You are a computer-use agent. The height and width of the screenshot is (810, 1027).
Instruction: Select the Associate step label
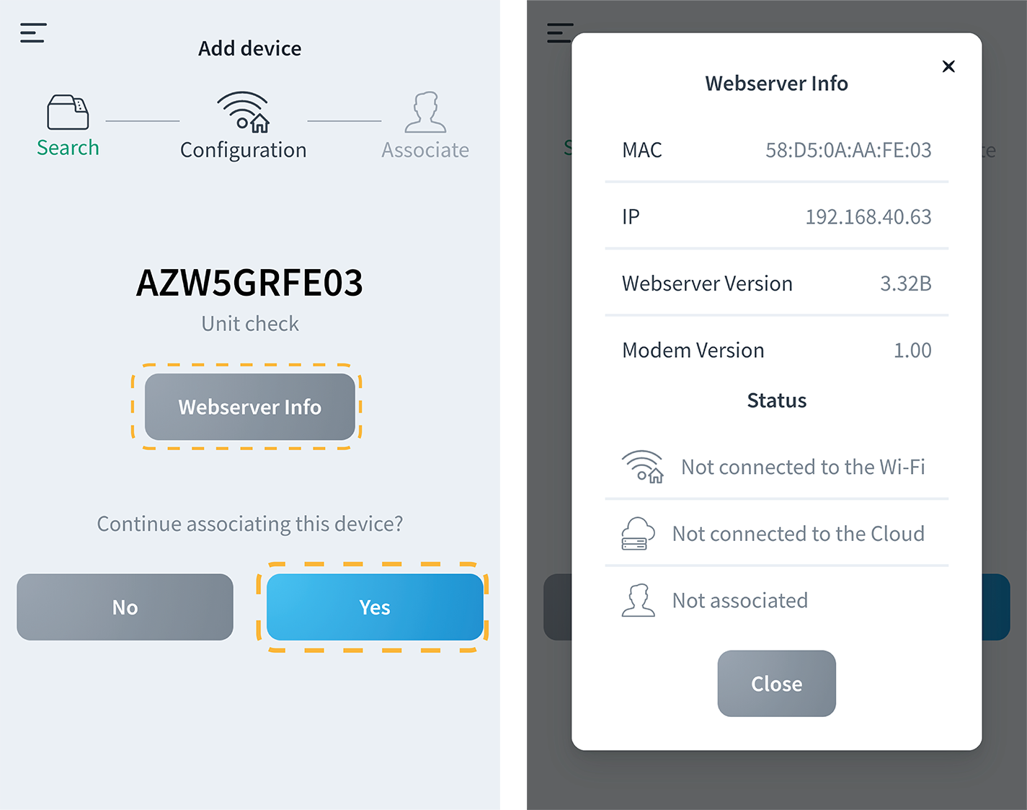point(425,150)
